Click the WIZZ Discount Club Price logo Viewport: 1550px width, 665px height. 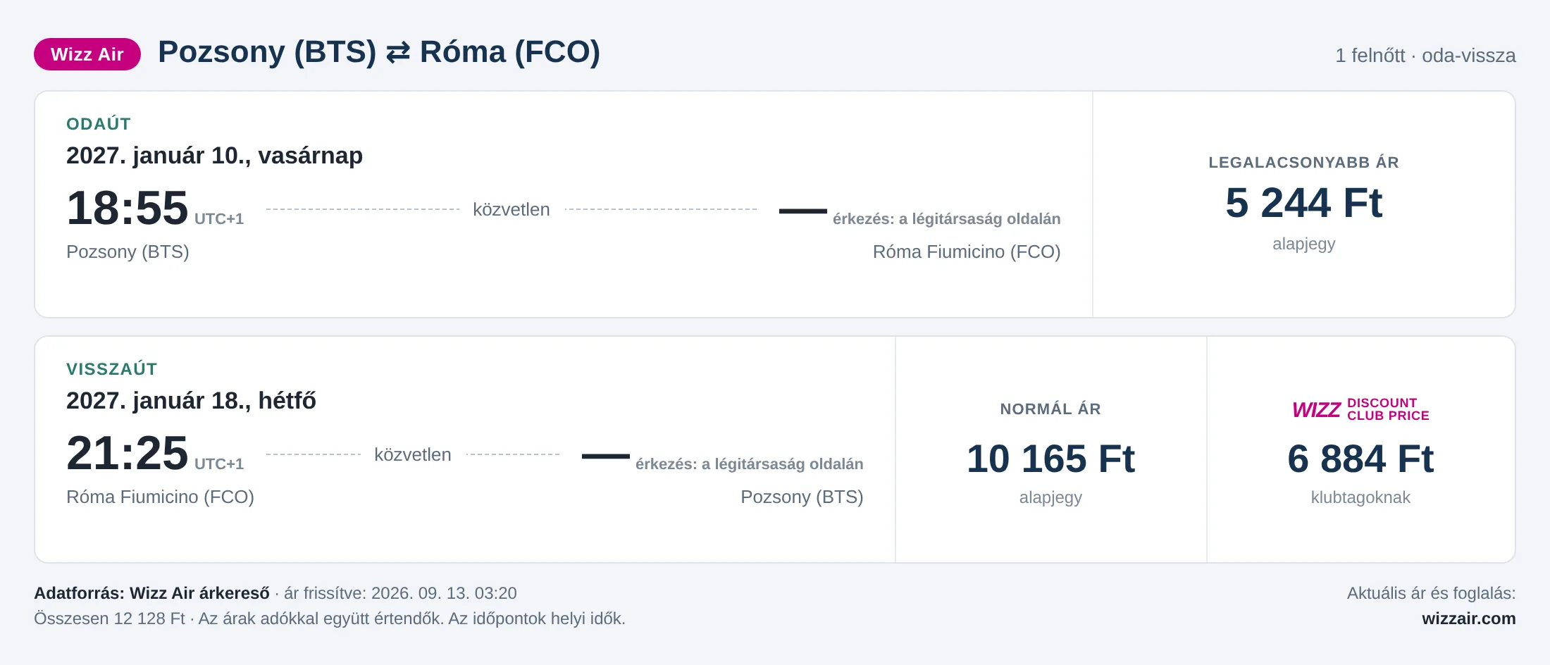coord(1360,409)
